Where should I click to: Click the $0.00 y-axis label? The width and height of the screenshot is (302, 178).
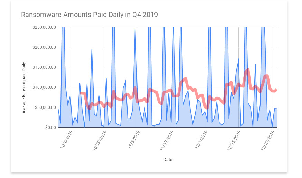click(x=50, y=127)
